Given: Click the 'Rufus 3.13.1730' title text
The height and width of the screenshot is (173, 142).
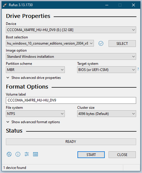Looking at the screenshot, I should point(21,5).
